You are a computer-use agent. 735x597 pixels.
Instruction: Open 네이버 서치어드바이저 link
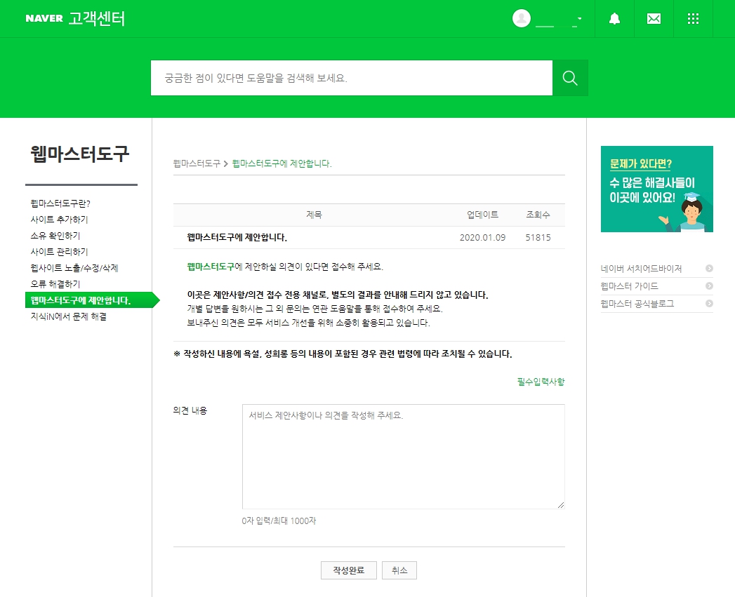pos(641,269)
